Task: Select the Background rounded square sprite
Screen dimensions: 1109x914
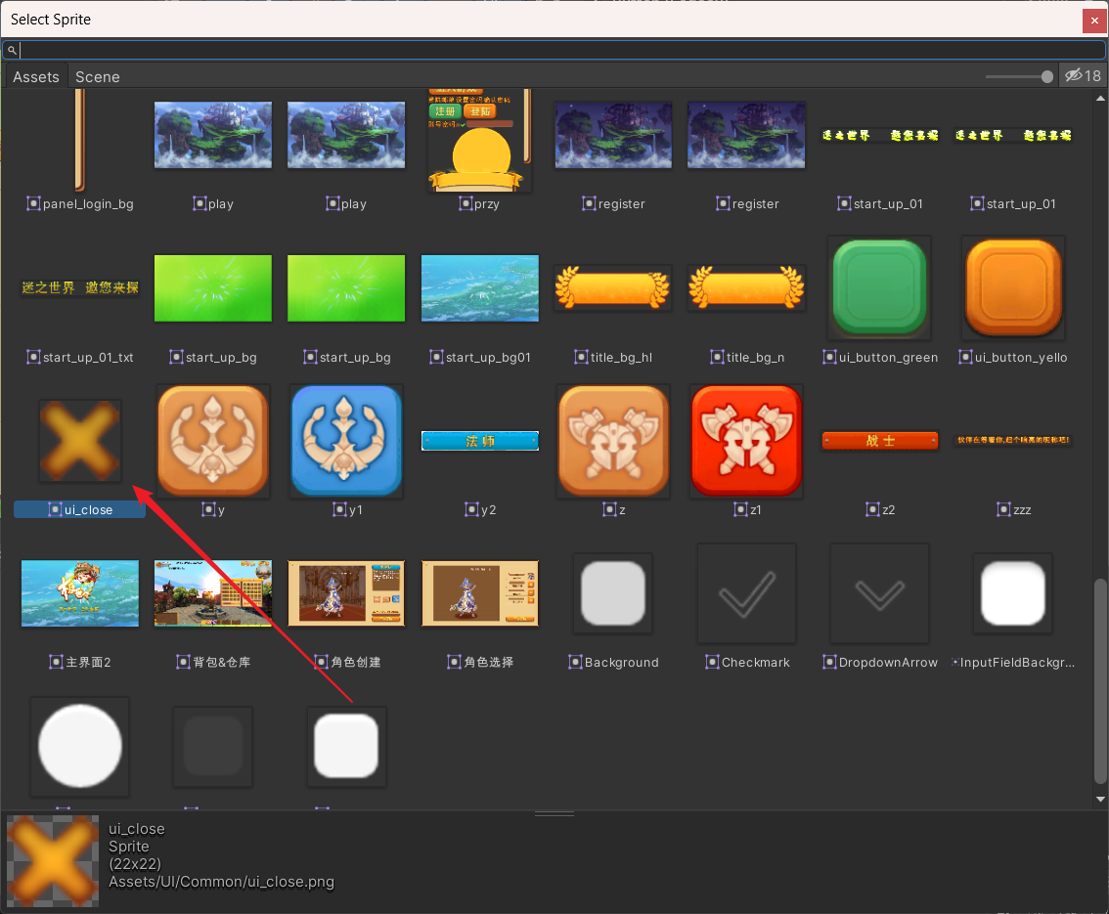Action: [x=613, y=593]
